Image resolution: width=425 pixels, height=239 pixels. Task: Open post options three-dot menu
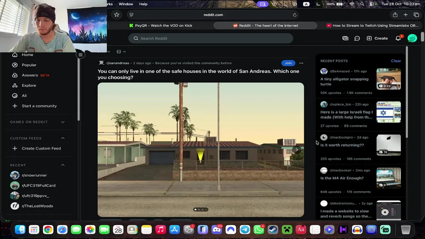click(x=301, y=63)
